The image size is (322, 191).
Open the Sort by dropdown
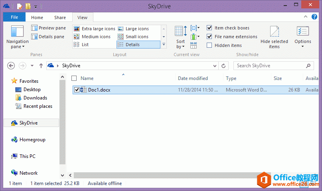click(180, 37)
